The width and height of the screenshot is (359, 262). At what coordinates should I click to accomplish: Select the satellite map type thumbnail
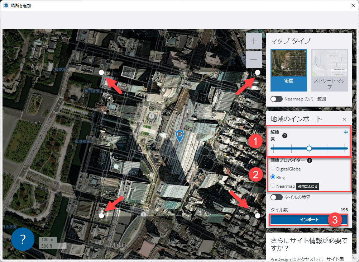[289, 70]
